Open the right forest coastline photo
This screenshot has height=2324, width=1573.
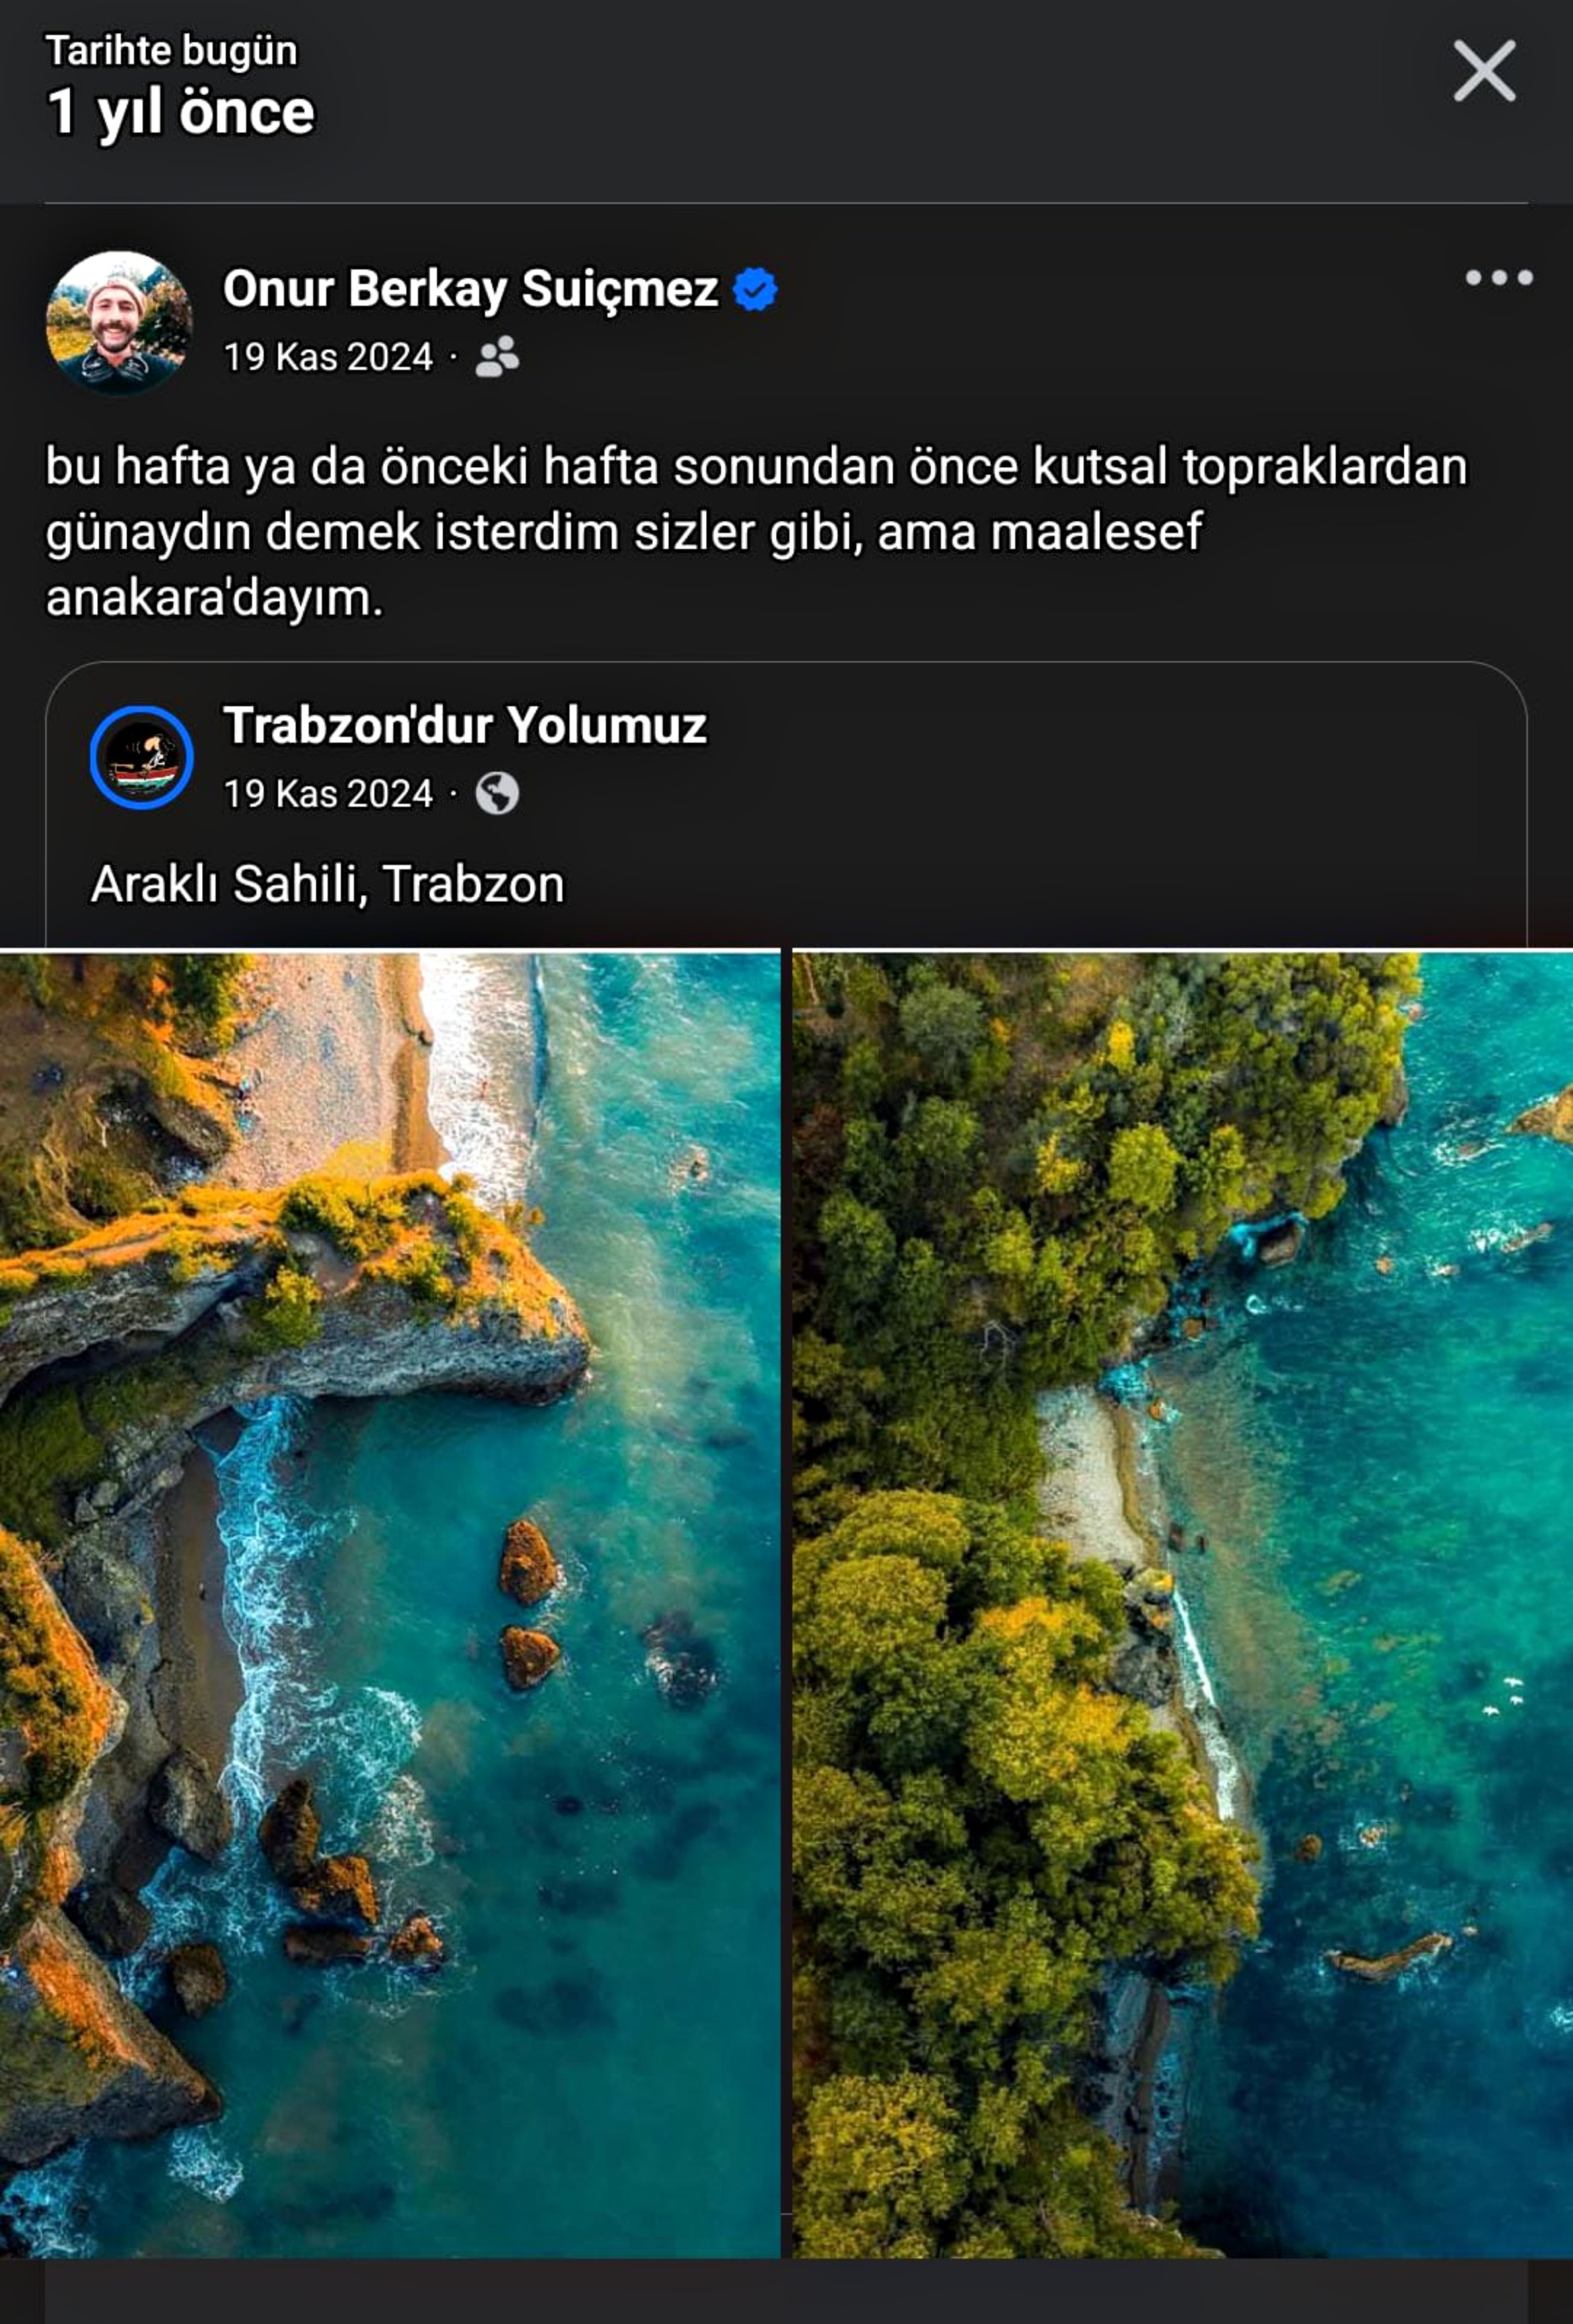1182,1605
